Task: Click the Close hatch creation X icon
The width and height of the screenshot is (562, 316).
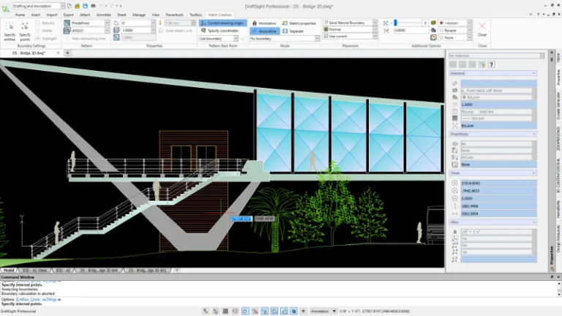Action: pos(482,26)
